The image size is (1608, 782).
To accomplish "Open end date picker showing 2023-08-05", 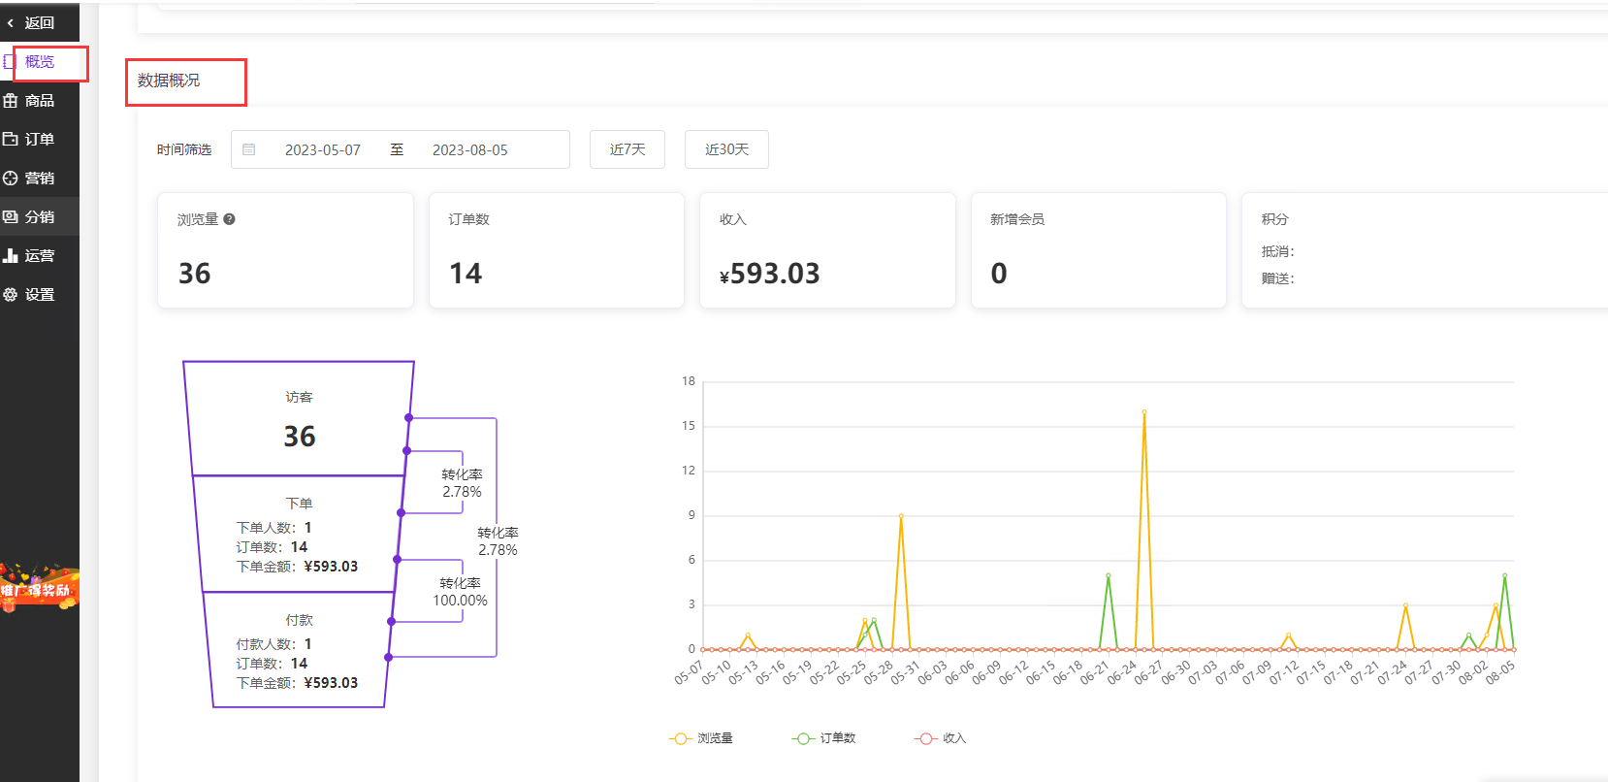I will (469, 150).
